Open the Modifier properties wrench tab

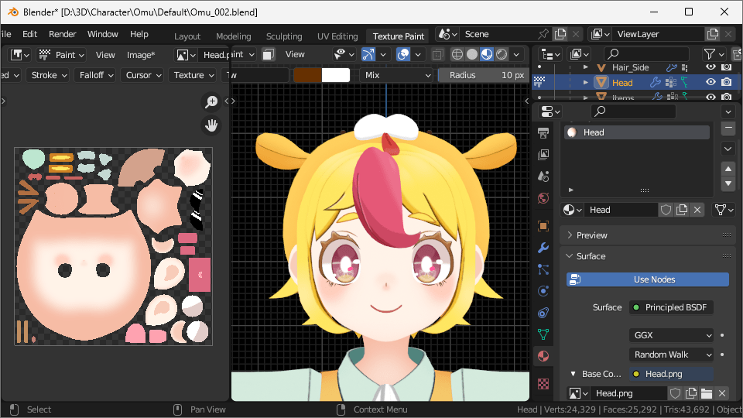[x=543, y=248]
